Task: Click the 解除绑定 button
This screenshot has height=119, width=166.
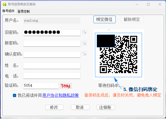Action: tap(132, 19)
